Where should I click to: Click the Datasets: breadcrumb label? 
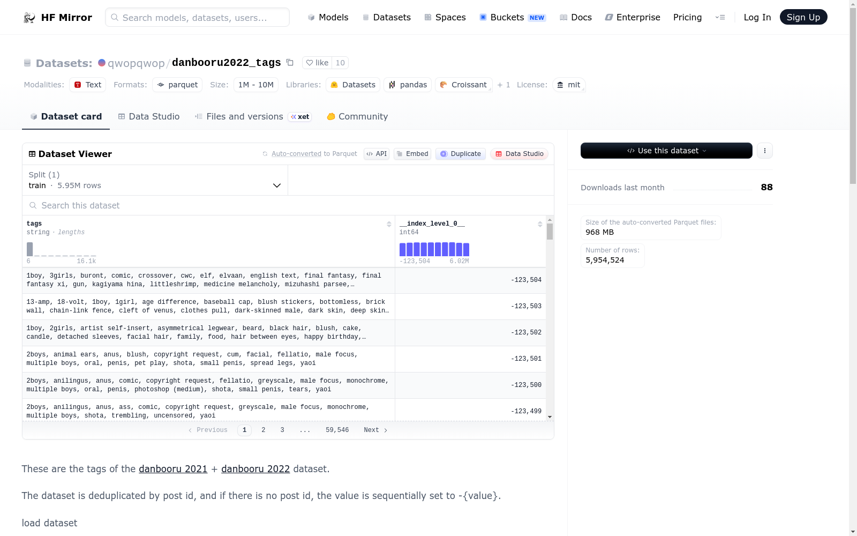click(x=64, y=63)
